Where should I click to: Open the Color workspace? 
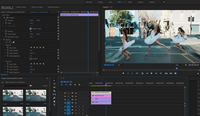click(x=109, y=2)
